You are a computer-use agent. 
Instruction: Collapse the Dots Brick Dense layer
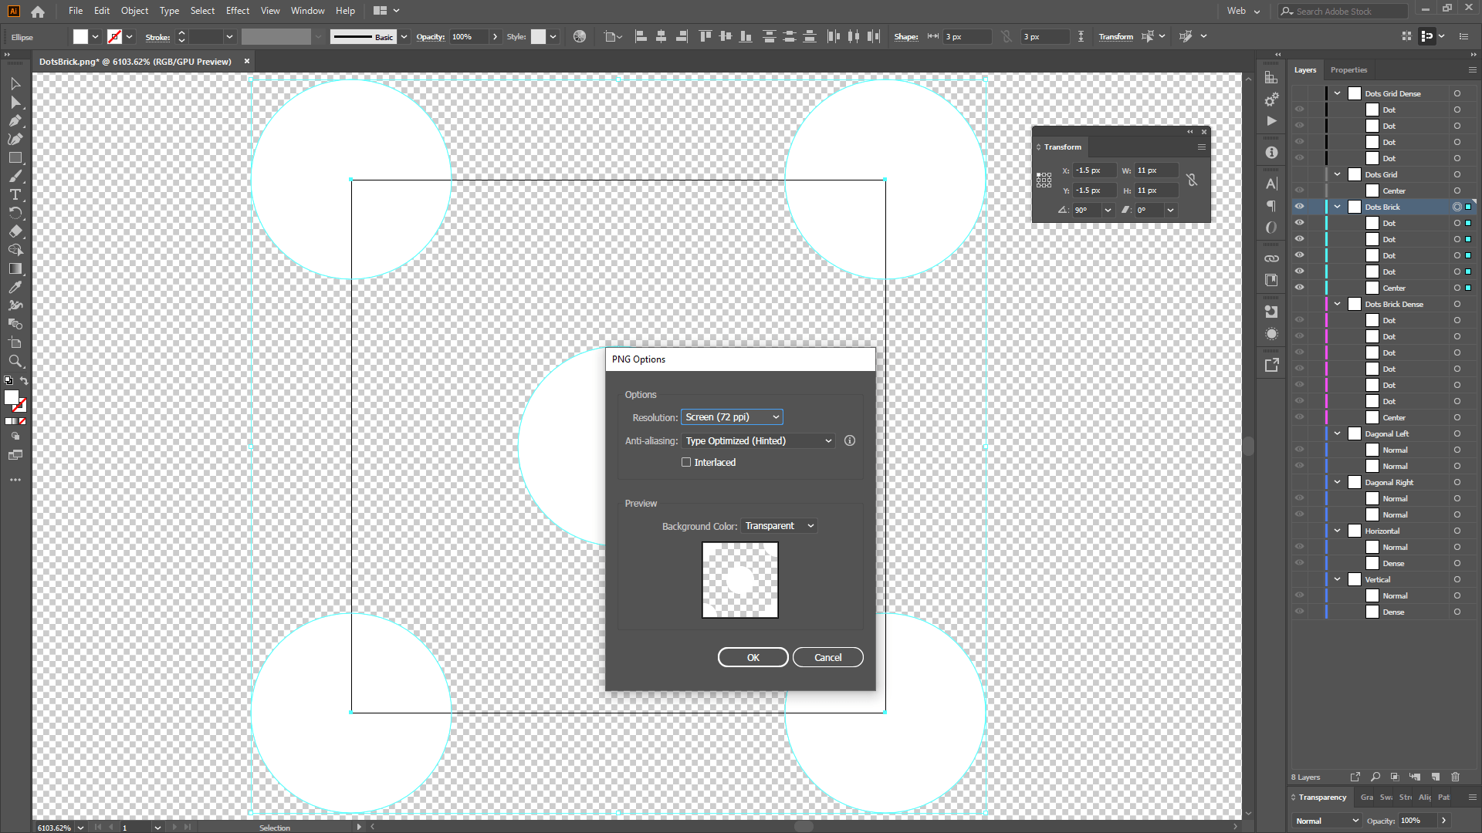1338,304
